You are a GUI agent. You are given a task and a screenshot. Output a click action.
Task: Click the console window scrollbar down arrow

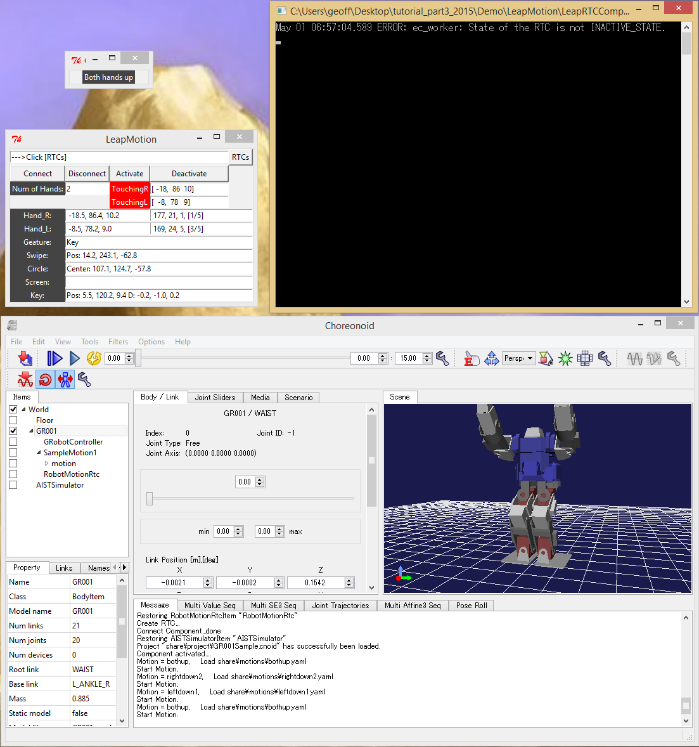(x=686, y=302)
